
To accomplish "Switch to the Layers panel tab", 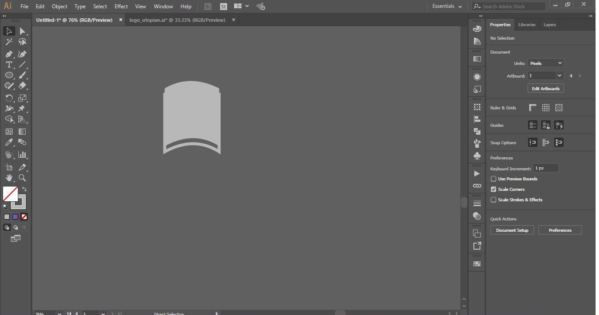I will [549, 25].
